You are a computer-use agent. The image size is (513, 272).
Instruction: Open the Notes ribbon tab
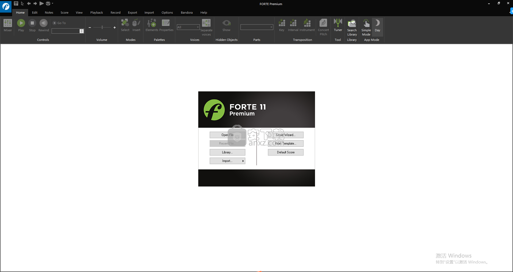point(49,13)
